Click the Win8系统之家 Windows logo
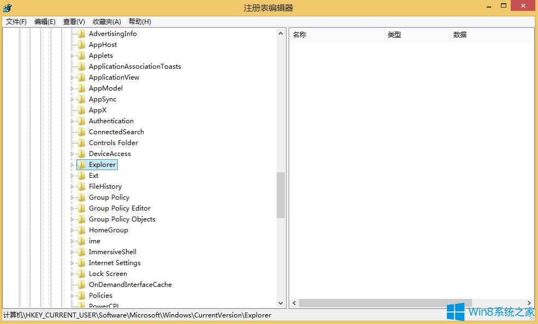Screen dimensions: 538x324 coord(456,312)
